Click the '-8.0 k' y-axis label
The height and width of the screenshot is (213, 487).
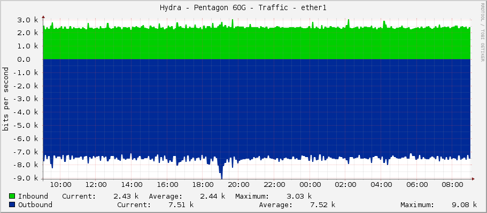(26, 165)
